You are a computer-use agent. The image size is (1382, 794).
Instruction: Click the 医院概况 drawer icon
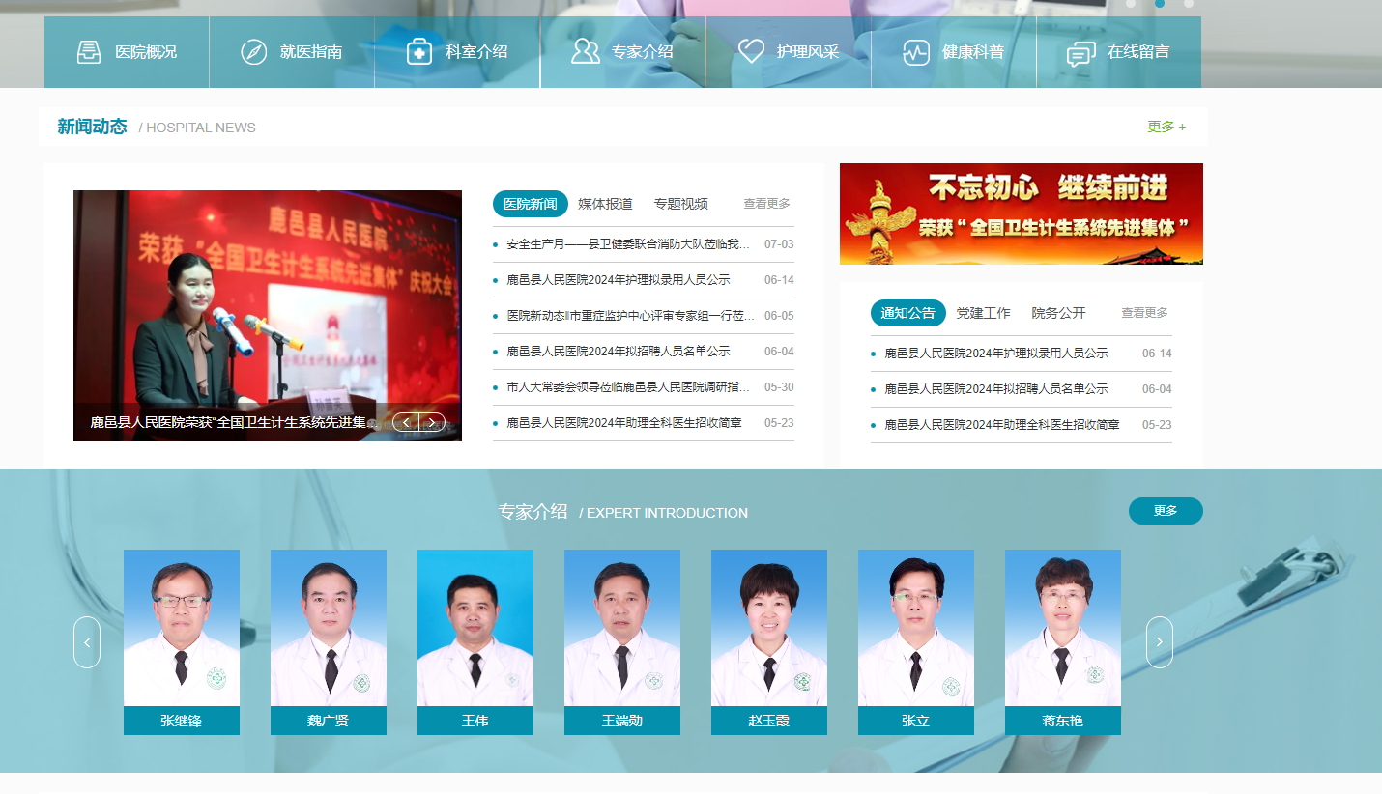89,52
